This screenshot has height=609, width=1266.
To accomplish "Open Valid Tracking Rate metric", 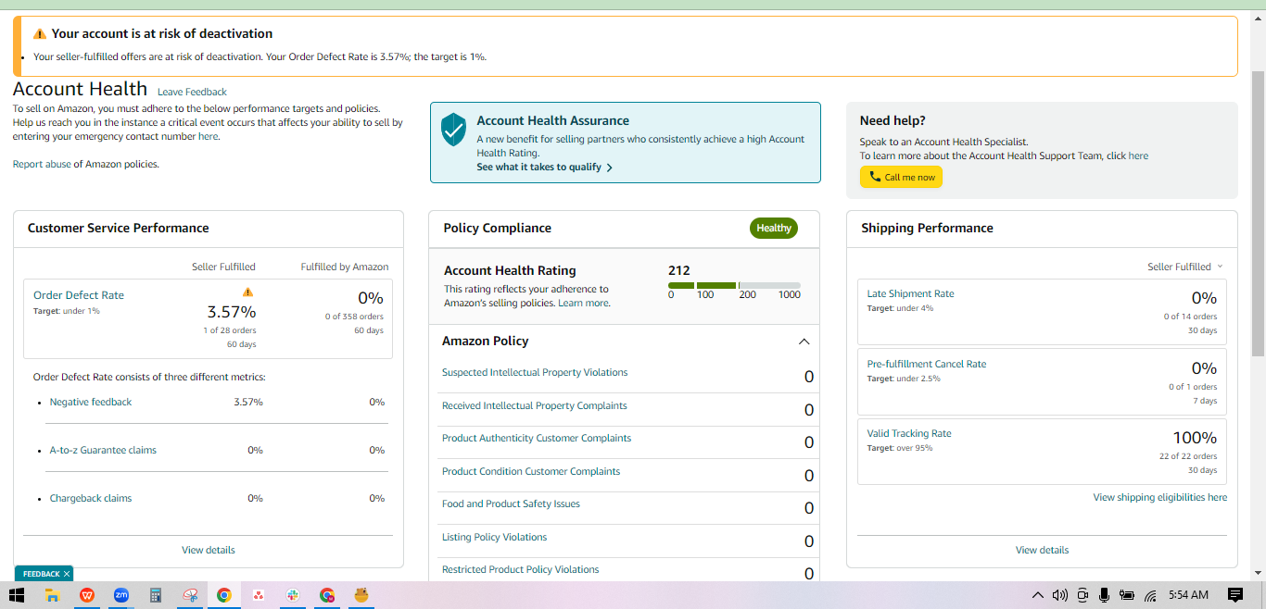I will 909,433.
